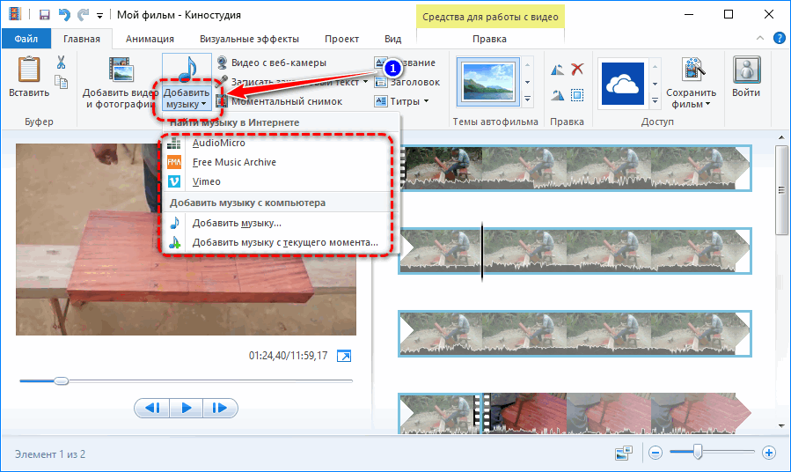
Task: Click the Paste (Вставить) clipboard icon
Action: 29,70
